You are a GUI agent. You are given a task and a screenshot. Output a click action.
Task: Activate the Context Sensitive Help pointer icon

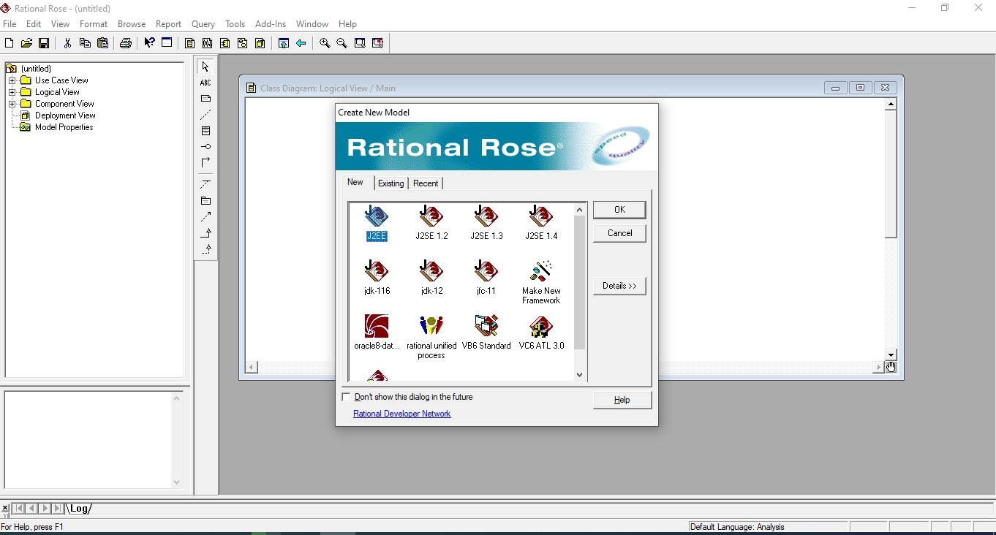click(149, 43)
